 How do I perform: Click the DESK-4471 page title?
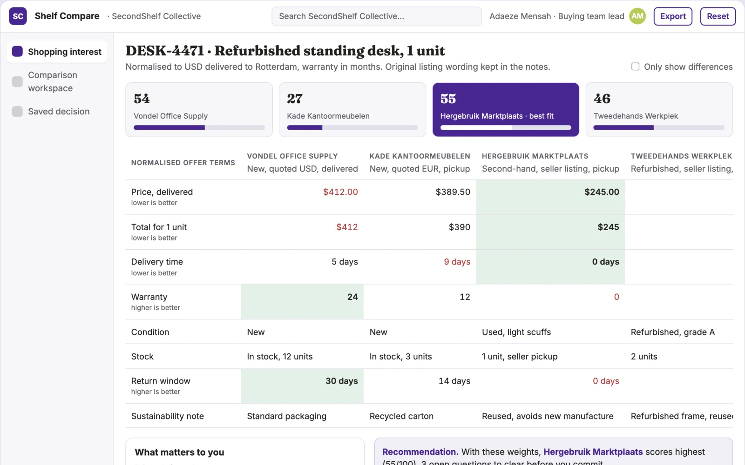(x=285, y=51)
